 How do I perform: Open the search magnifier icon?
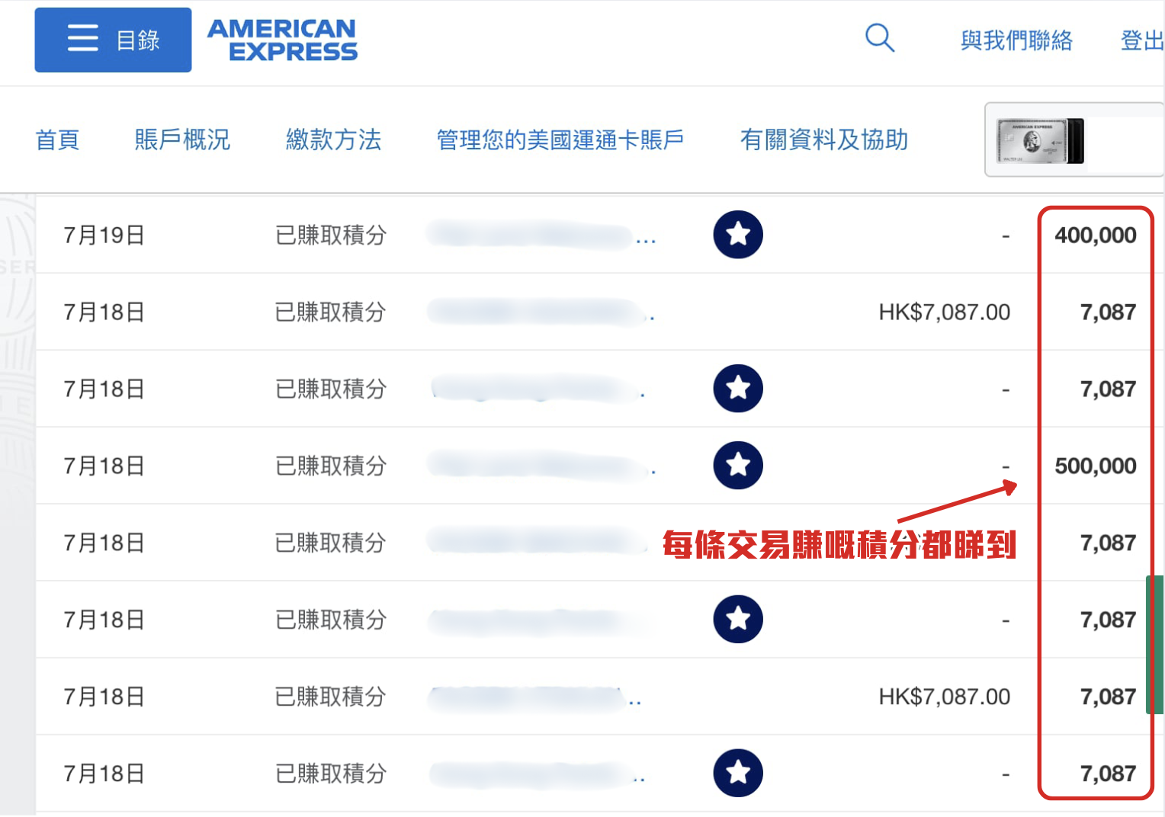coord(878,37)
